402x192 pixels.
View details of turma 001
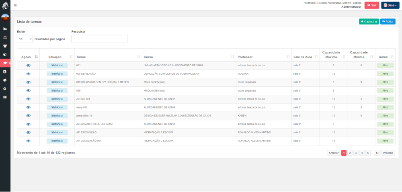(28, 65)
